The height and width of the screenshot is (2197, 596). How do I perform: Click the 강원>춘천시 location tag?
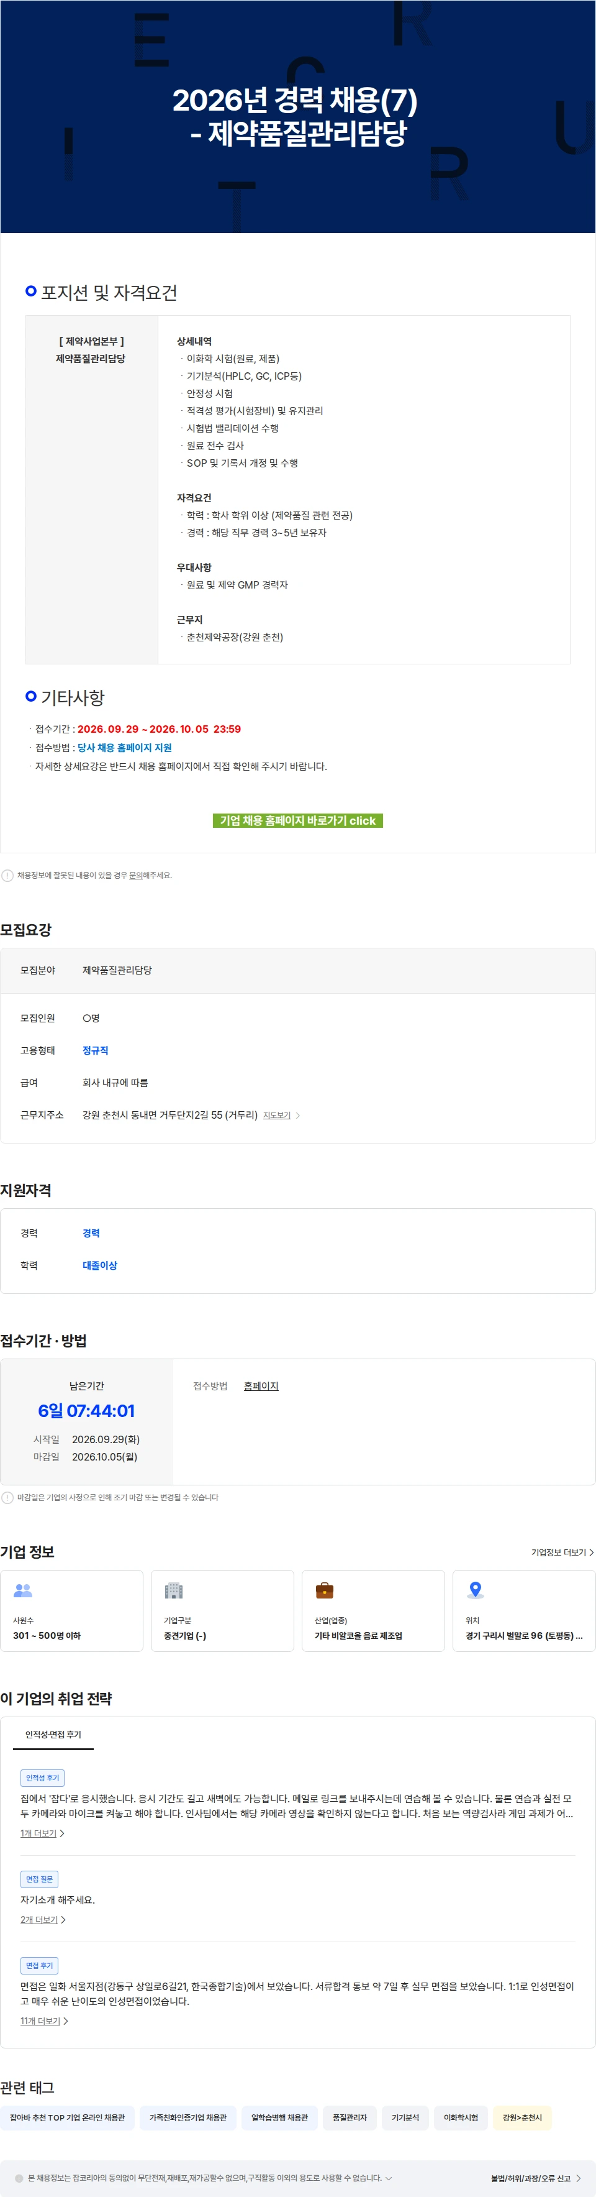tap(522, 2117)
